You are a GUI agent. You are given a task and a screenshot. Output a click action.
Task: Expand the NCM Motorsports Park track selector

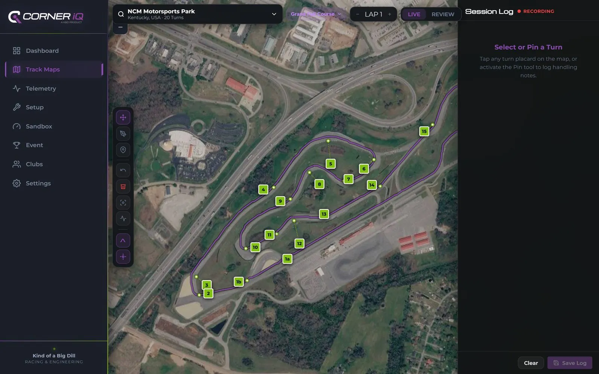[x=198, y=14]
